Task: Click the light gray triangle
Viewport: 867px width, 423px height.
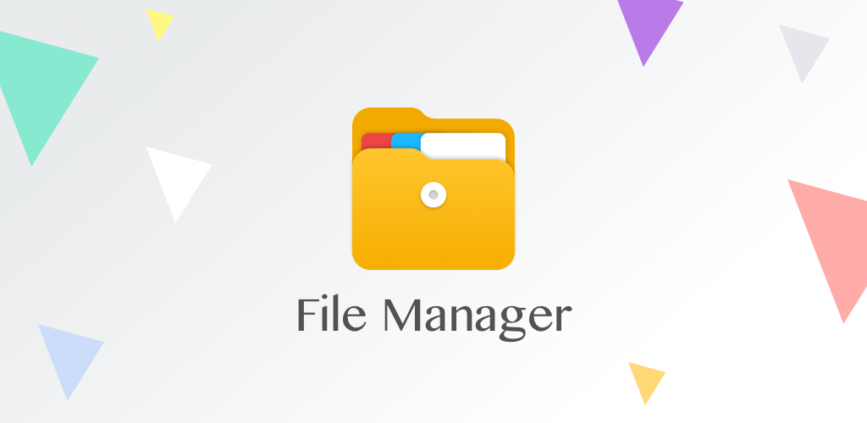Action: pos(803,50)
